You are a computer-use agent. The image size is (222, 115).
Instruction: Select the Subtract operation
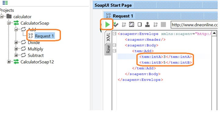[36, 55]
